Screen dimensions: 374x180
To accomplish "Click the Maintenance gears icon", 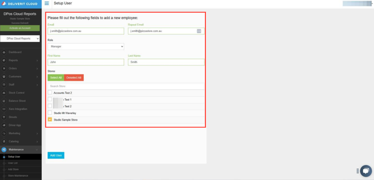I will coord(4,149).
